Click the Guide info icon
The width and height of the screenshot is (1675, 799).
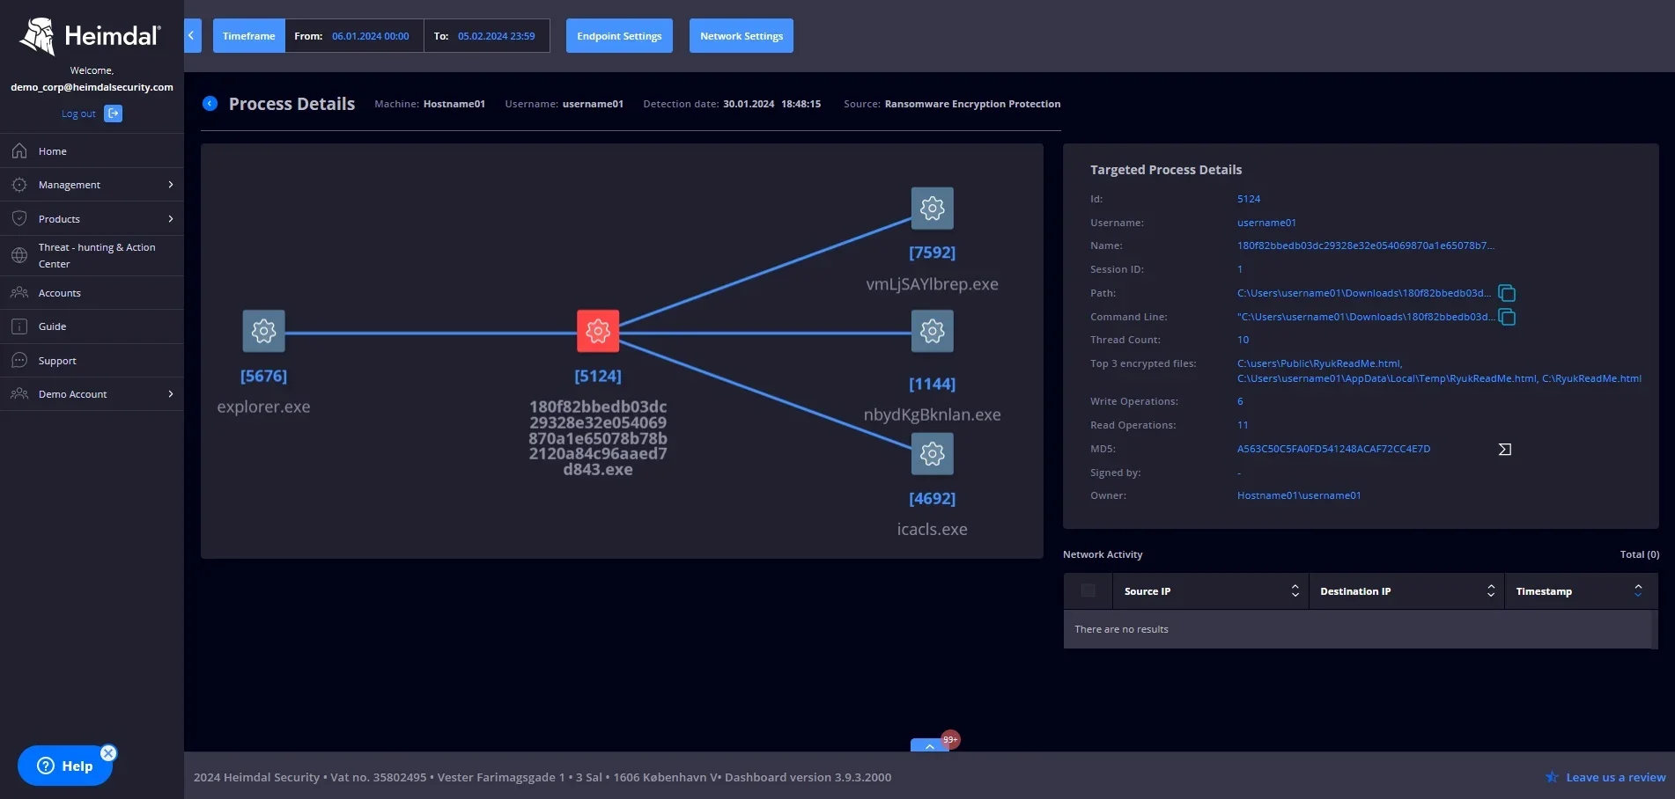tap(19, 326)
